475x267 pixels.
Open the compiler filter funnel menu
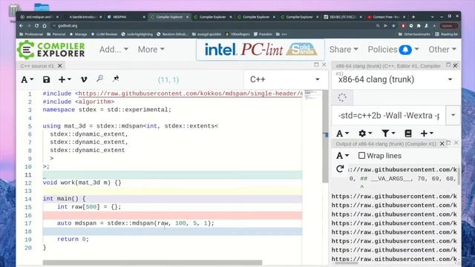pos(388,133)
